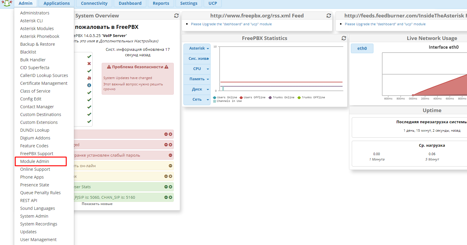This screenshot has height=245, width=467.
Task: Click the fire status icon
Action: coord(89,78)
